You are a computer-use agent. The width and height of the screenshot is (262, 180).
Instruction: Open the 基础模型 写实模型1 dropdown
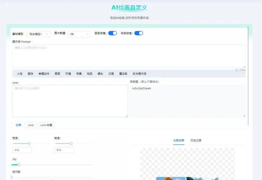pos(39,34)
